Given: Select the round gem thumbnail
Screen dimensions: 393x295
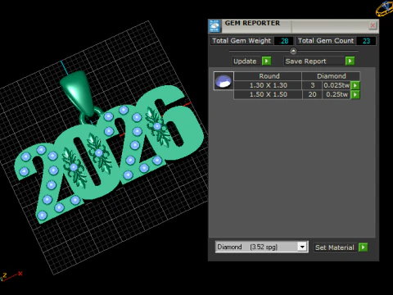Looking at the screenshot, I should 224,81.
